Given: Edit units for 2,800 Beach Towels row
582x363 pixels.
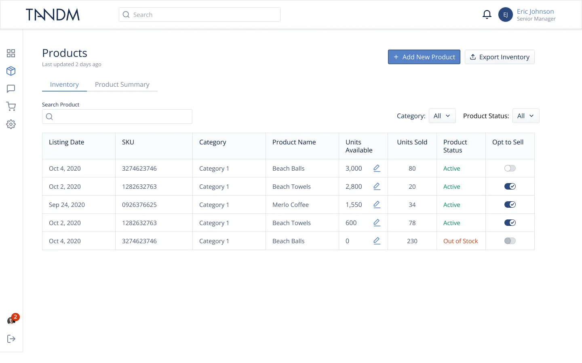Looking at the screenshot, I should pyautogui.click(x=377, y=186).
